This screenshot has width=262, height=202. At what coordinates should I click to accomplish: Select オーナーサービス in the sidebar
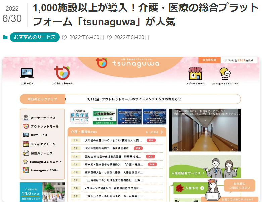pos(43,118)
